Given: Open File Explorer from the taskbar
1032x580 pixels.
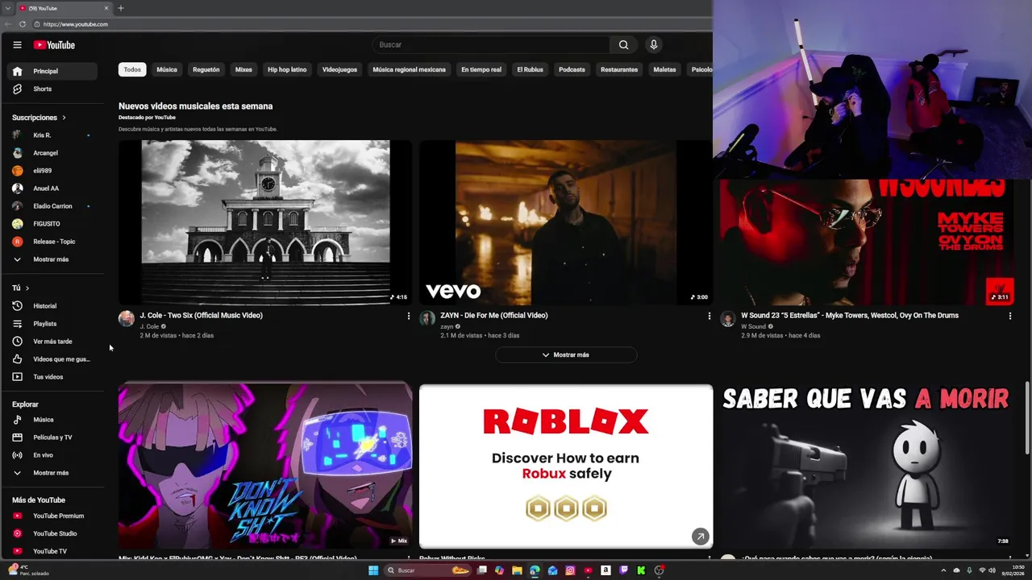Looking at the screenshot, I should point(517,570).
